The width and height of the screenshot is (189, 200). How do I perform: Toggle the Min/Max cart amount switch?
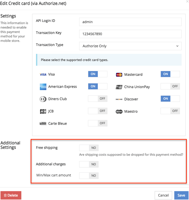(89, 176)
